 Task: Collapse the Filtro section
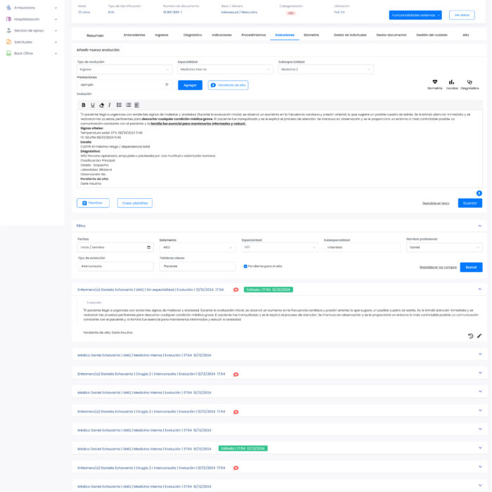coord(480,226)
